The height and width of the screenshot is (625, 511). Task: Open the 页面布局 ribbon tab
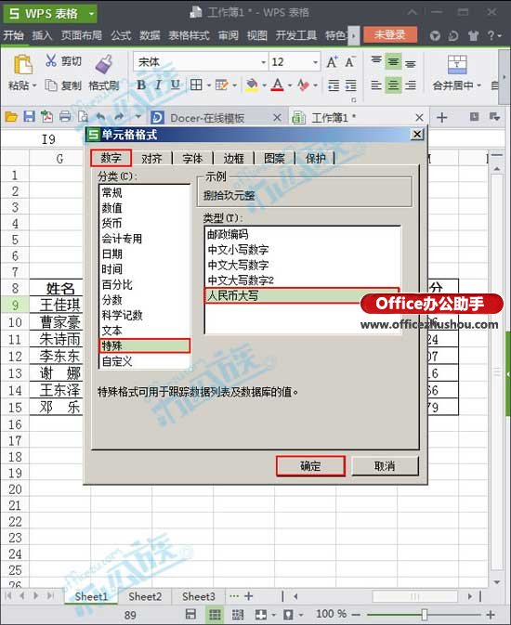(82, 35)
